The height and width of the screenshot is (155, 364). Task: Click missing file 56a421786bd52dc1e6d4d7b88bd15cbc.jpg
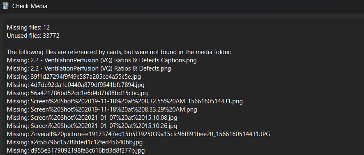(x=77, y=93)
